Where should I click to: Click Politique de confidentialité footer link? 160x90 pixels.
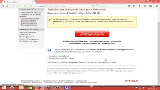coord(31,82)
